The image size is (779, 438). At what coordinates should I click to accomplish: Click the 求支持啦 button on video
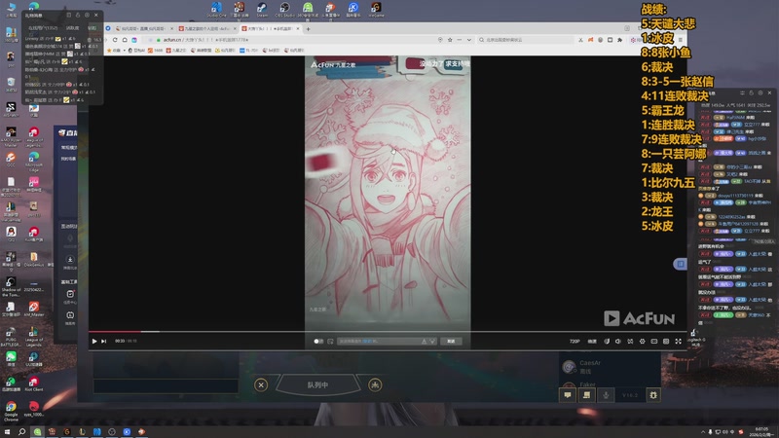pos(457,63)
